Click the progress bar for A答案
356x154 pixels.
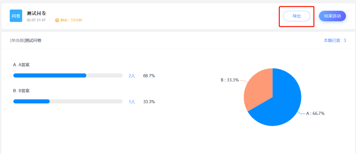click(x=68, y=75)
